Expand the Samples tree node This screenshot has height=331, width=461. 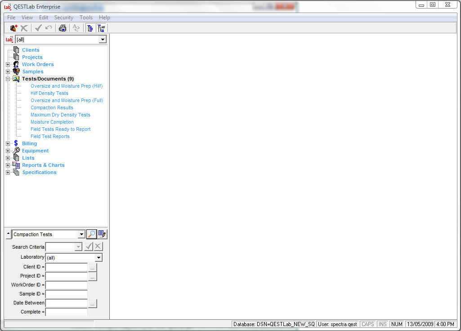[x=8, y=72]
